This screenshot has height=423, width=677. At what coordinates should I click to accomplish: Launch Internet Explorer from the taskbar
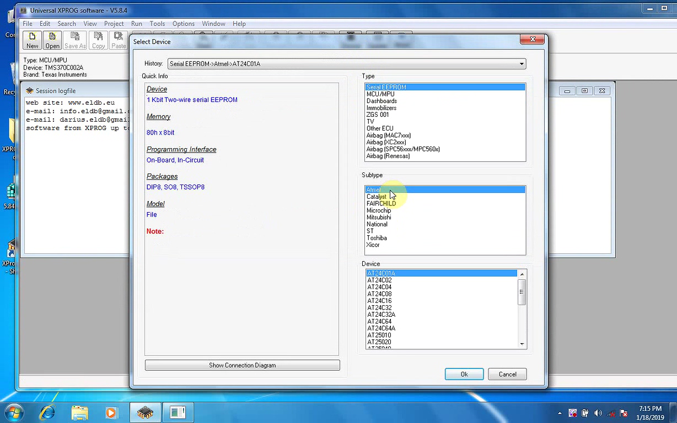pos(48,412)
